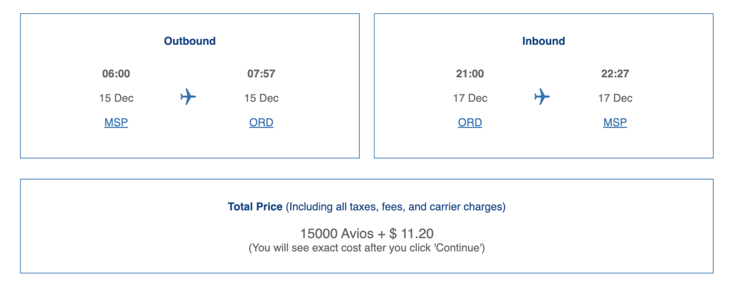This screenshot has width=733, height=287.
Task: Select the Outbound panel header
Action: click(x=189, y=41)
